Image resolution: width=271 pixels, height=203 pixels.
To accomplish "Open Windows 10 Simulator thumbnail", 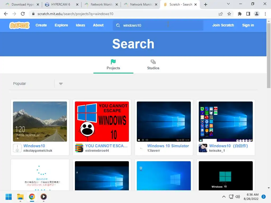I will pyautogui.click(x=164, y=122).
